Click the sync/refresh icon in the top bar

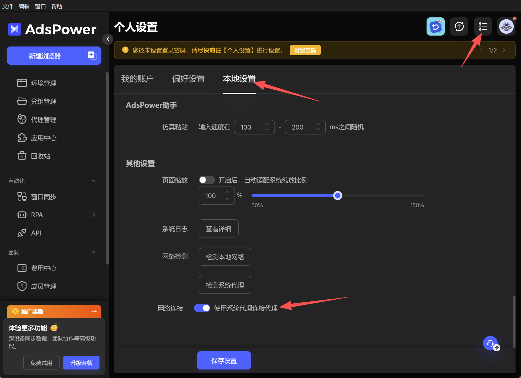459,26
